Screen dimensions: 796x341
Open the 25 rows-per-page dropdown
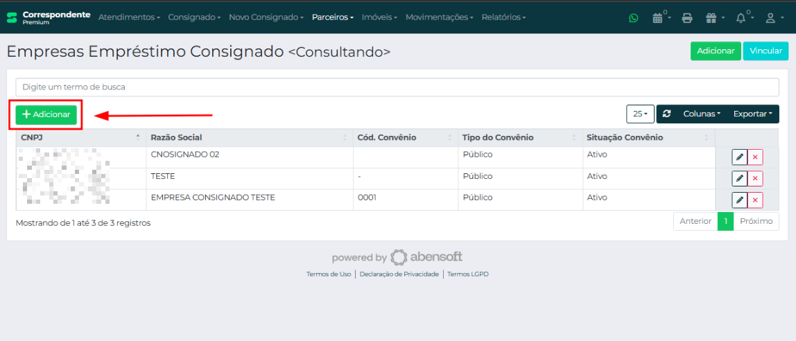point(640,114)
